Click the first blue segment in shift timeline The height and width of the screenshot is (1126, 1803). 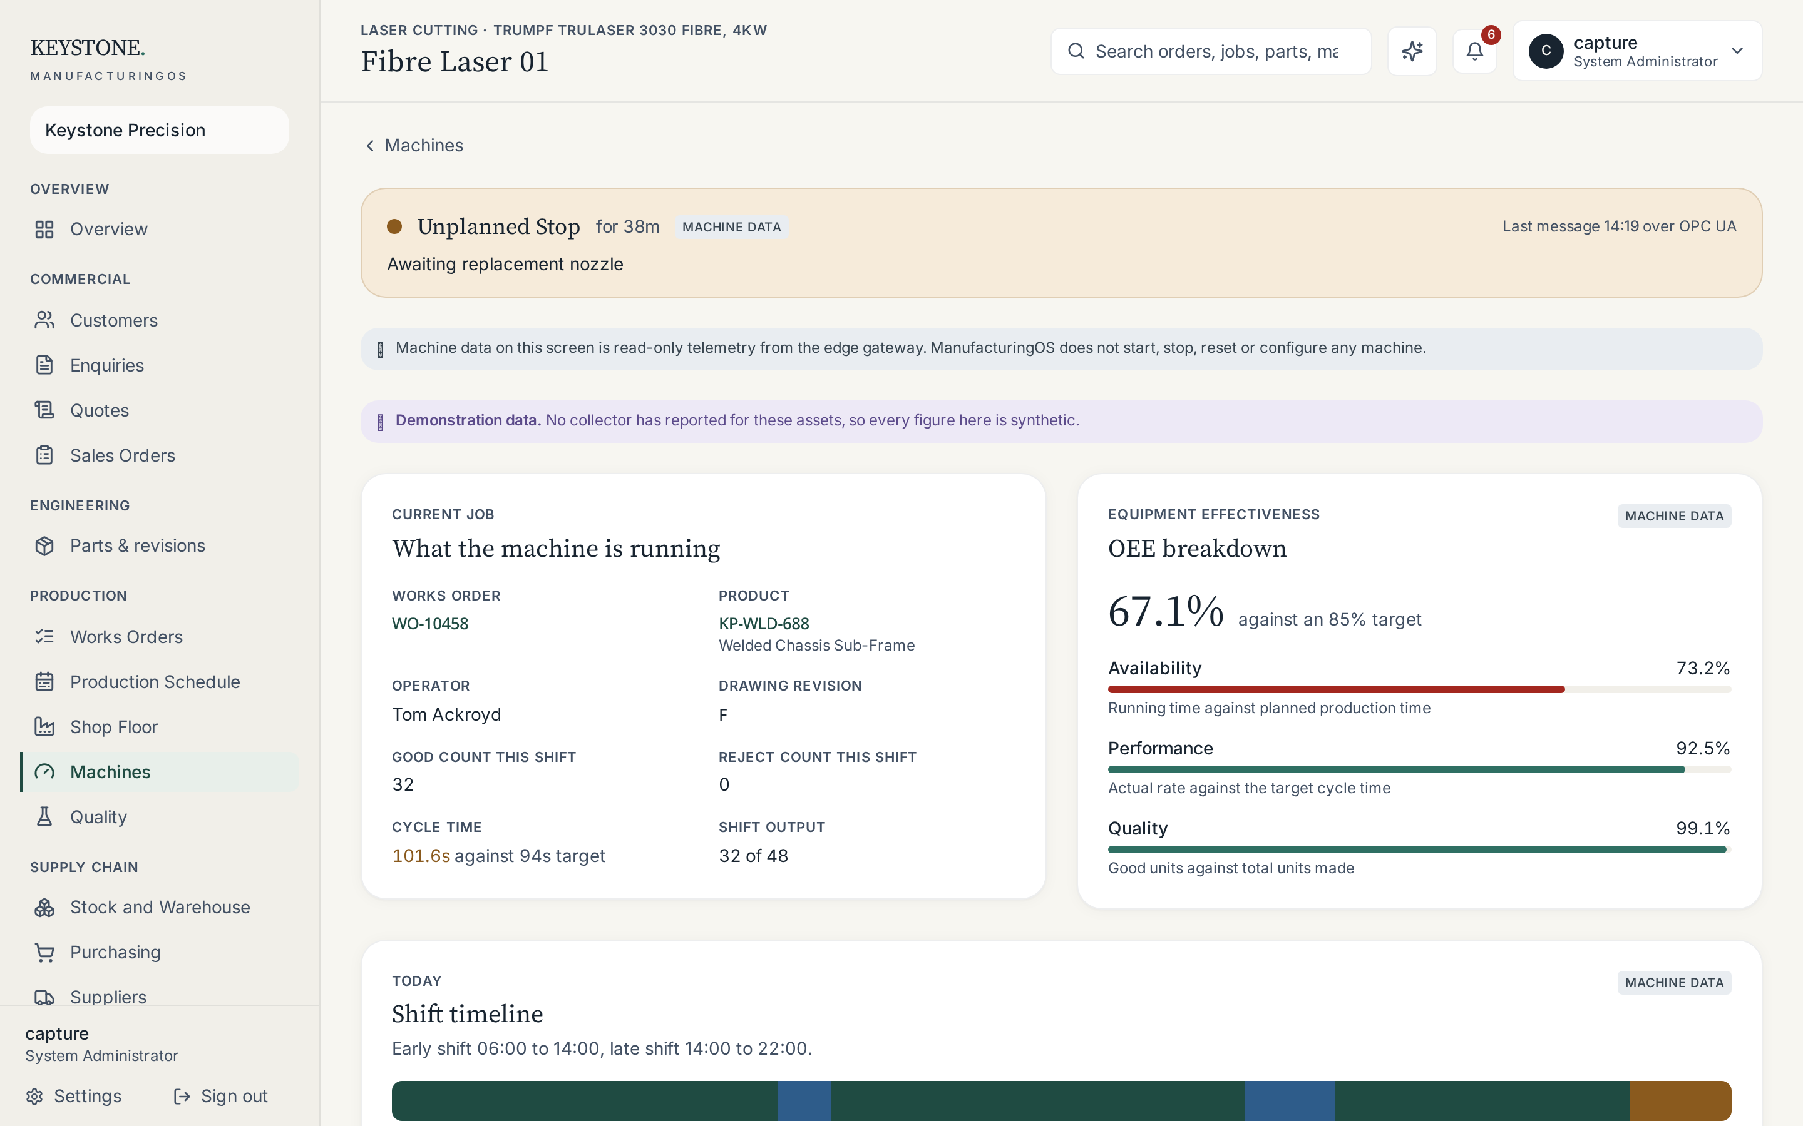pos(804,1101)
